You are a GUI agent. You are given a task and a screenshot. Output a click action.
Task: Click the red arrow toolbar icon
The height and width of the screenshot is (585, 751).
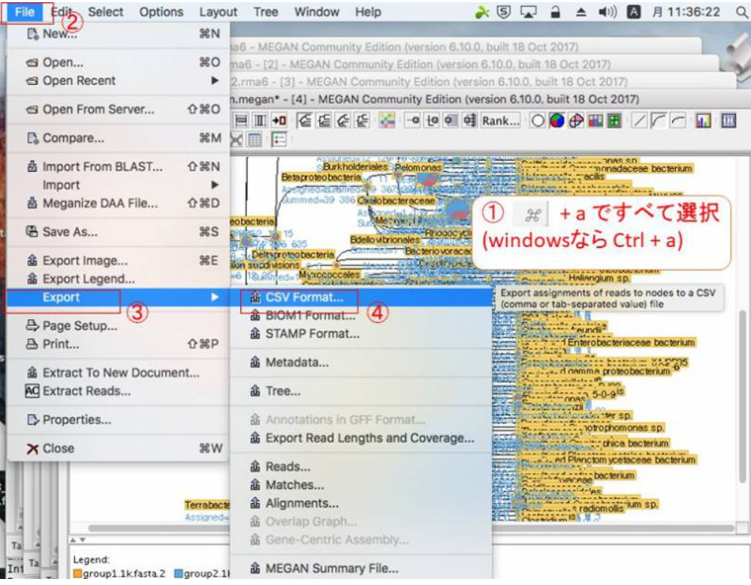[279, 121]
